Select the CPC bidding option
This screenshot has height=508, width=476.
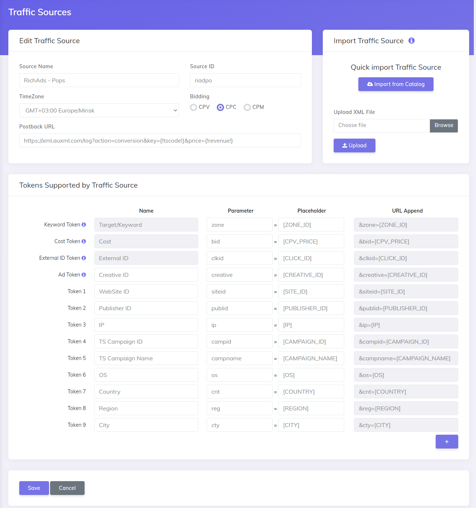pos(220,107)
